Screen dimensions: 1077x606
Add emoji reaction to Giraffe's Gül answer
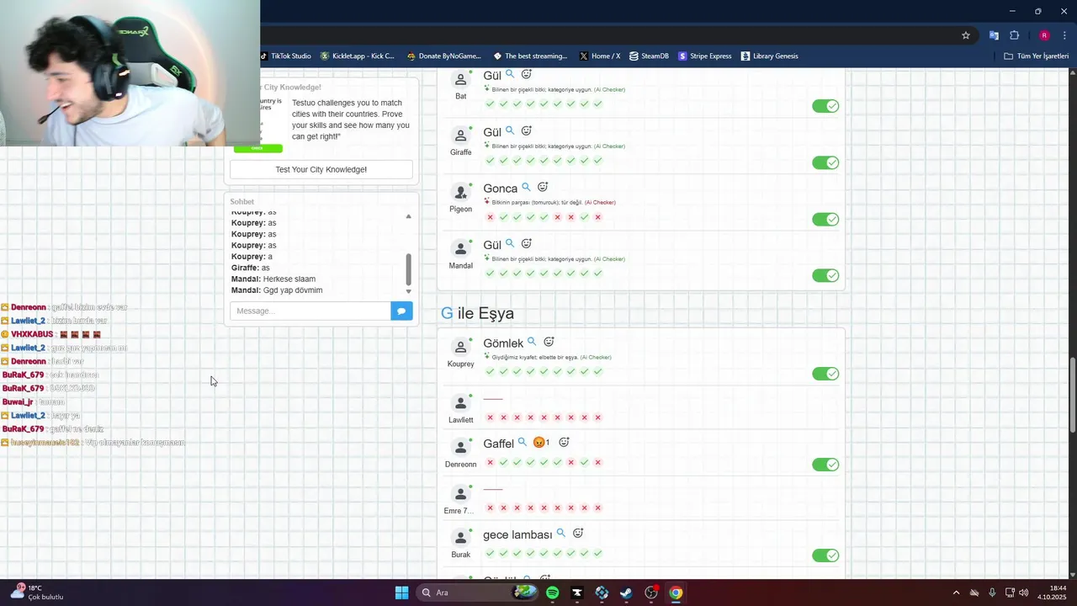(527, 131)
